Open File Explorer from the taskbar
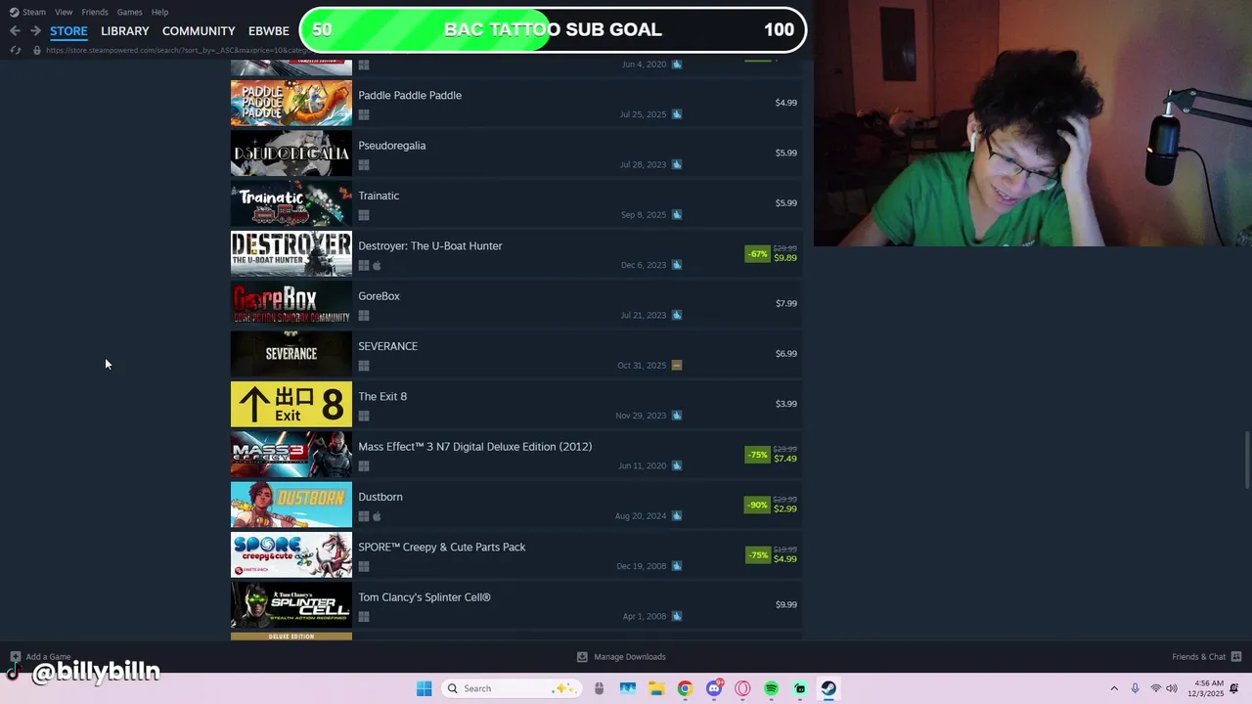The width and height of the screenshot is (1252, 704). click(x=656, y=688)
